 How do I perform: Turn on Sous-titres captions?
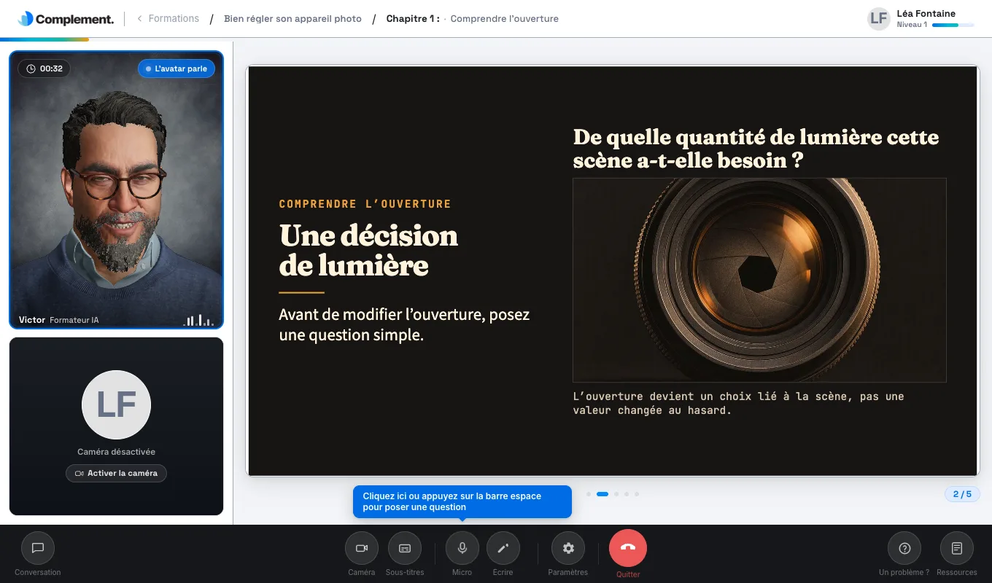pos(405,548)
